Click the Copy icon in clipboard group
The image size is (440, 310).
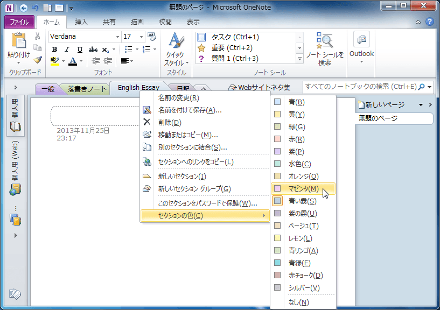37,48
